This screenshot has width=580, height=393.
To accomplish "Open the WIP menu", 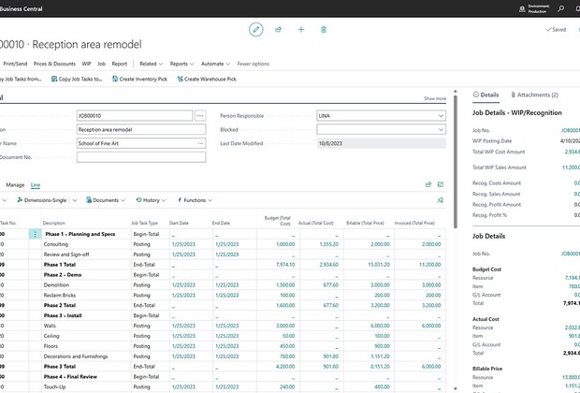I will (86, 64).
